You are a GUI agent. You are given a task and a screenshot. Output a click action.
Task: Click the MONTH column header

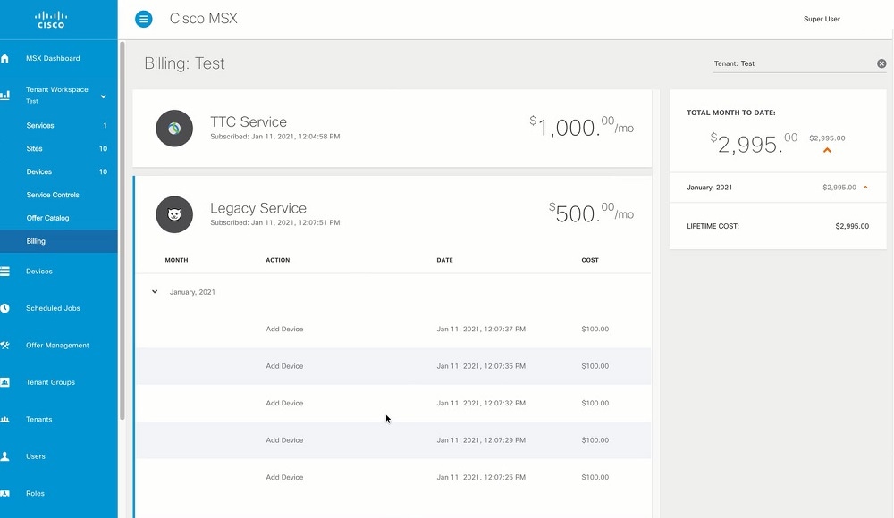coord(176,260)
